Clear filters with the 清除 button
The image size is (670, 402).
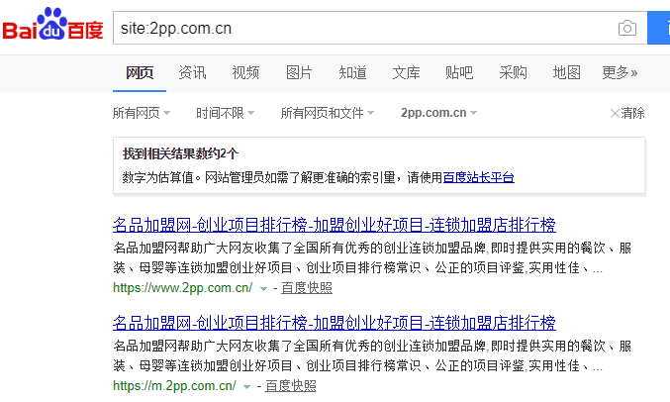tap(627, 113)
